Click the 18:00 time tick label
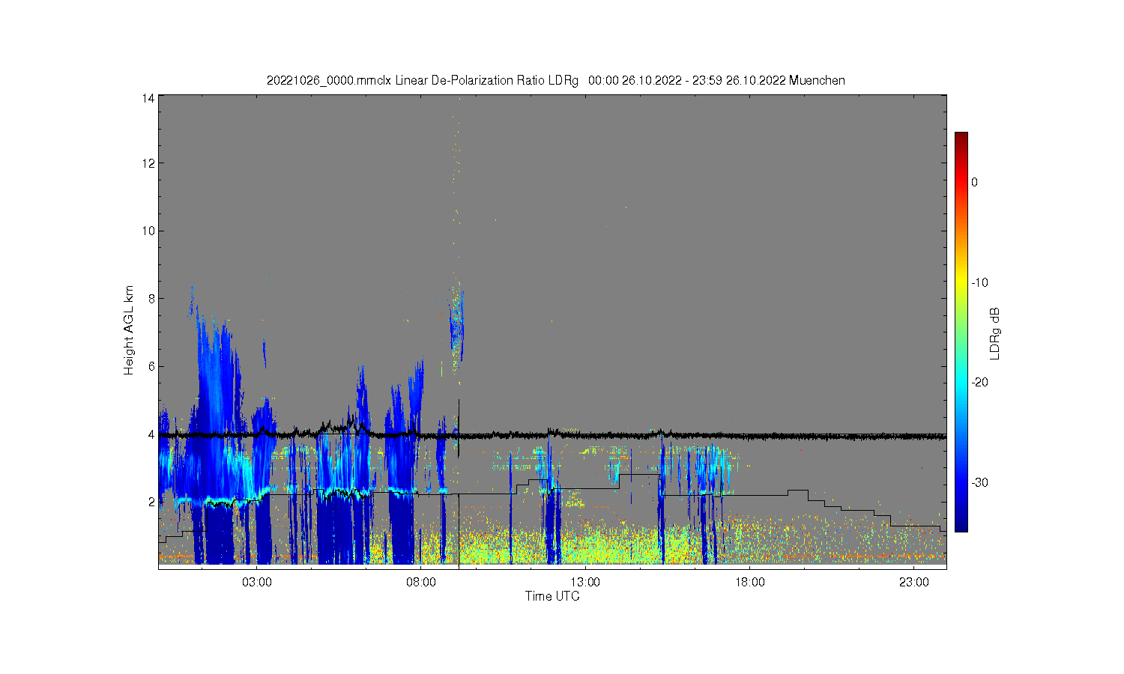This screenshot has height=674, width=1124. (x=749, y=583)
